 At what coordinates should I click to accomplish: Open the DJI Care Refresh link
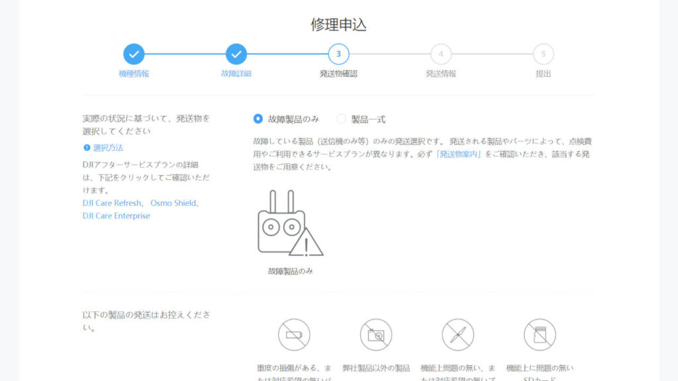point(112,203)
